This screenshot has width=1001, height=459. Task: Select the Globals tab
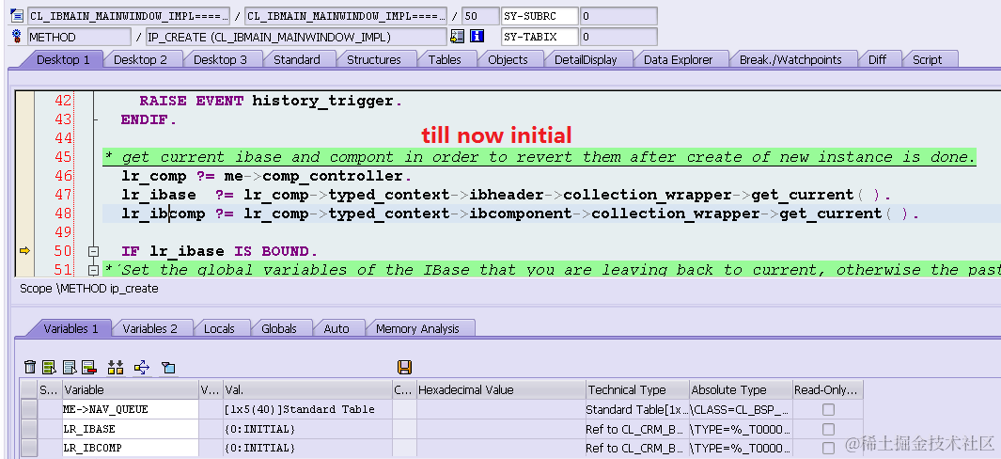point(279,328)
